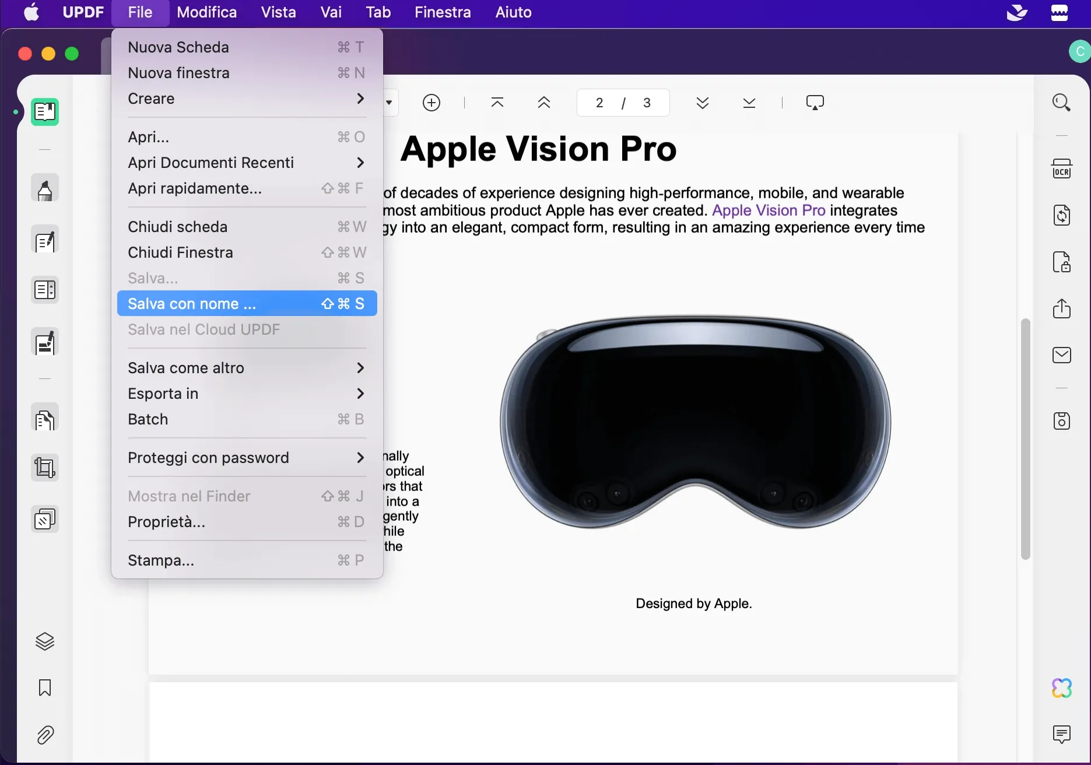Click the Vision Pro headset image
This screenshot has width=1091, height=765.
coord(695,422)
